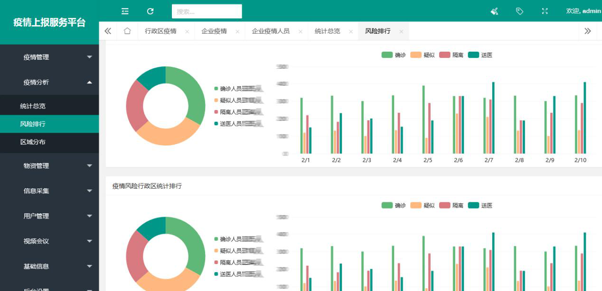Toggle 确诊人员 in top donut chart legend

[239, 89]
